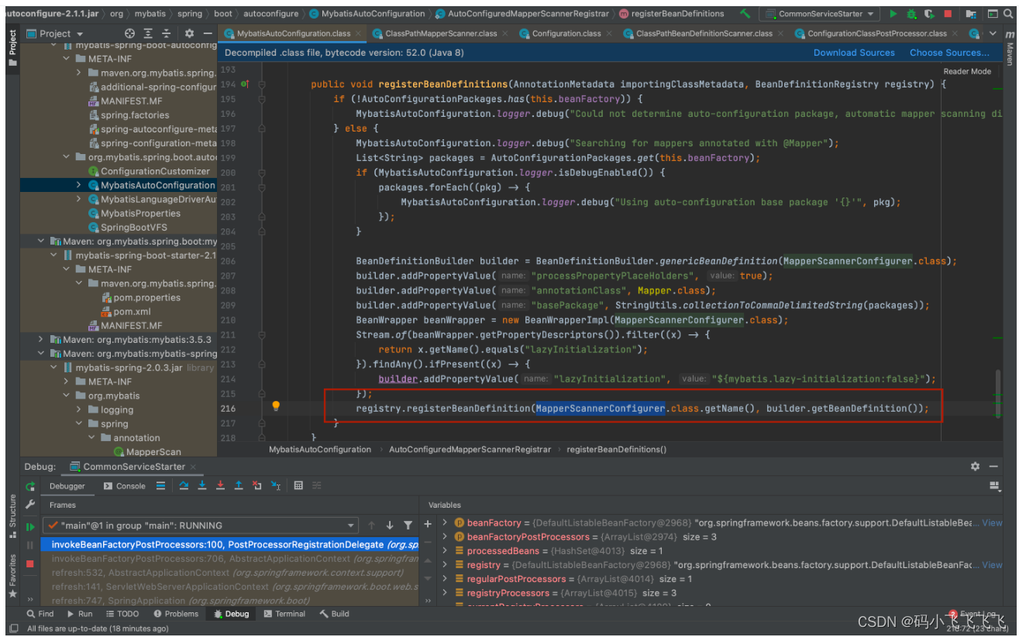The image size is (1019, 637).
Task: Click View link for registry variable
Action: tap(992, 565)
